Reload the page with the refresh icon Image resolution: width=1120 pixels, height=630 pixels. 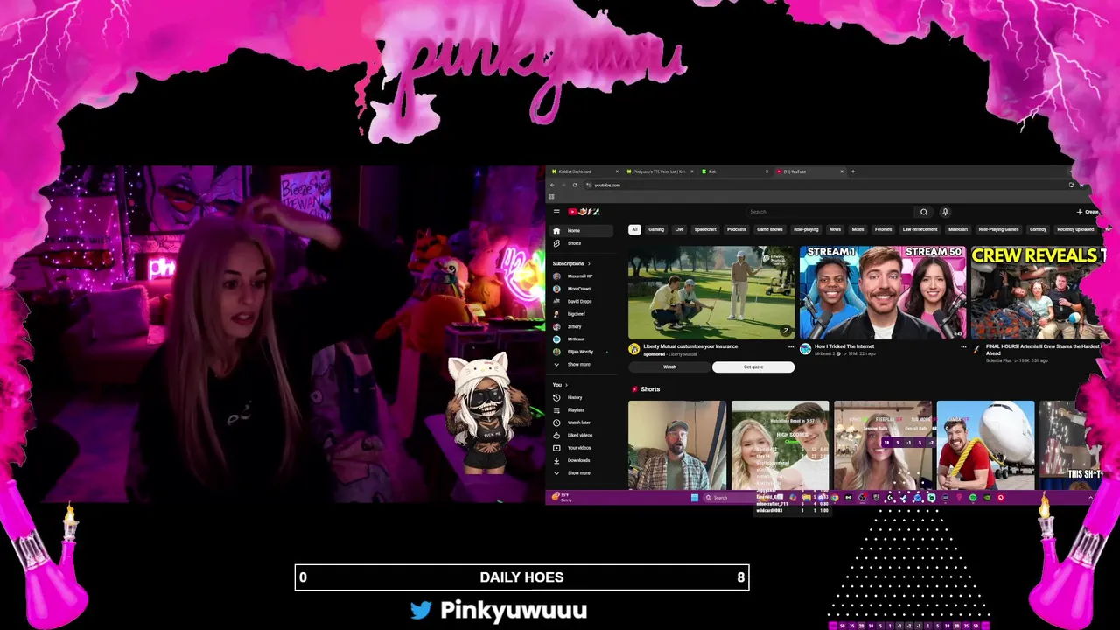tap(575, 185)
